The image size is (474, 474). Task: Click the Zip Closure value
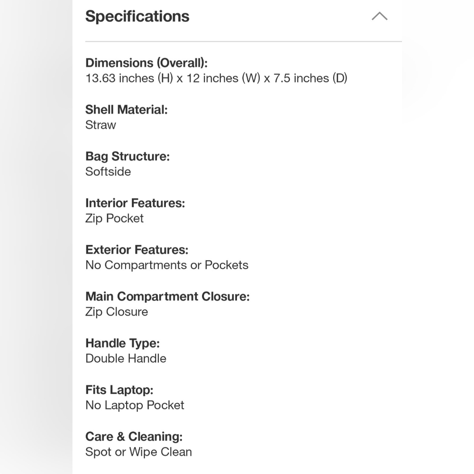[117, 312]
